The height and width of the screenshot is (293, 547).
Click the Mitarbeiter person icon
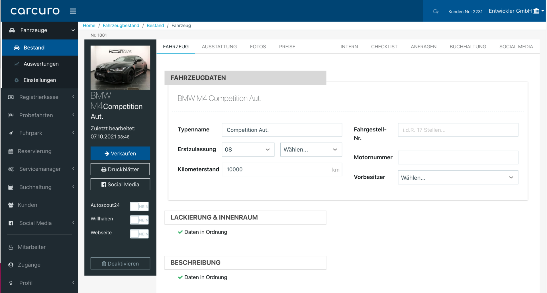click(11, 247)
